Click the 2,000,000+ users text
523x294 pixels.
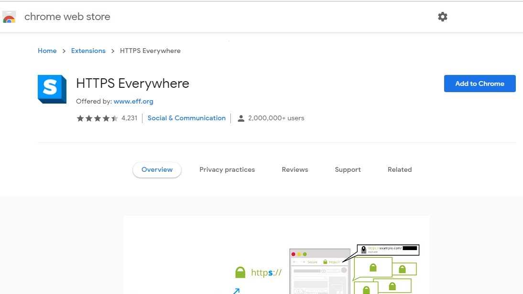click(x=276, y=118)
